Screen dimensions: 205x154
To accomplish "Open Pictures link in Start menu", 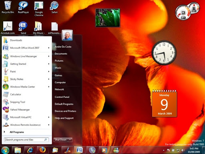I will coord(59,61).
